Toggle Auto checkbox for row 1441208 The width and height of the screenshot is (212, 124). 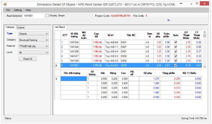[176, 52]
